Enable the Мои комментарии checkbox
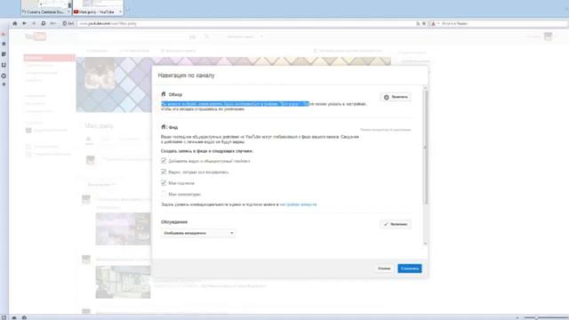The image size is (569, 320). [164, 194]
